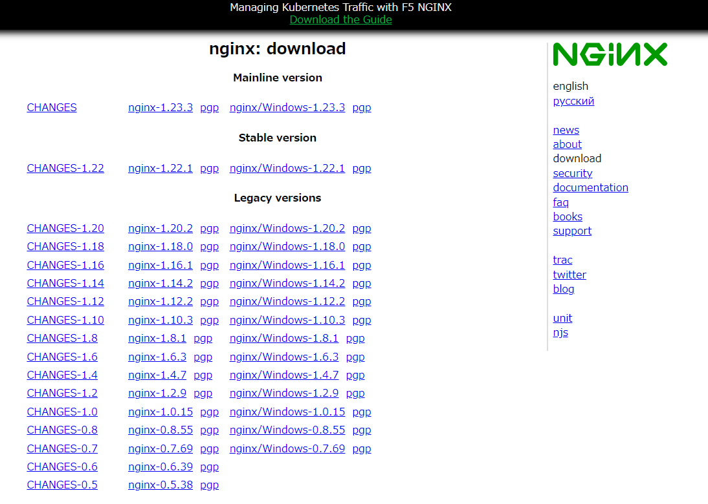Viewport: 708px width, 504px height.
Task: Download nginx-1.4.7
Action: 157,375
